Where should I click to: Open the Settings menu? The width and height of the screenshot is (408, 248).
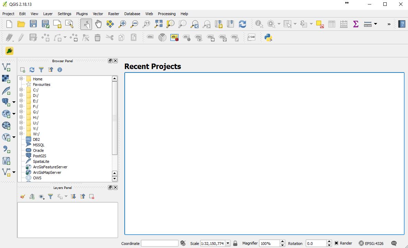point(64,14)
